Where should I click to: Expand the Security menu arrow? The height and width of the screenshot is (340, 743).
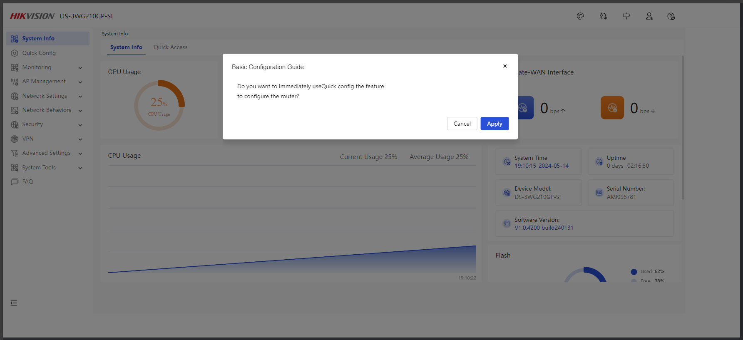point(80,125)
